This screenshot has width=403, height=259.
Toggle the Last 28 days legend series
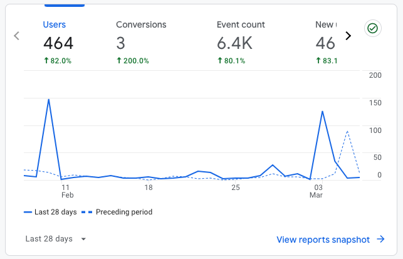point(55,212)
